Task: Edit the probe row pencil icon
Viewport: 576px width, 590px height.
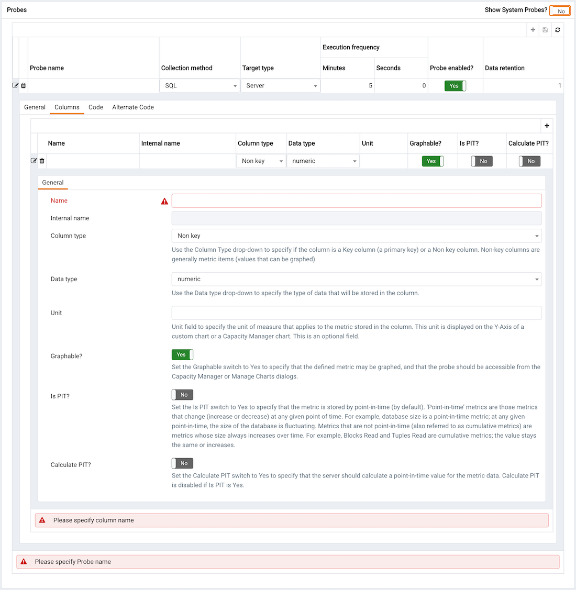Action: [x=15, y=85]
